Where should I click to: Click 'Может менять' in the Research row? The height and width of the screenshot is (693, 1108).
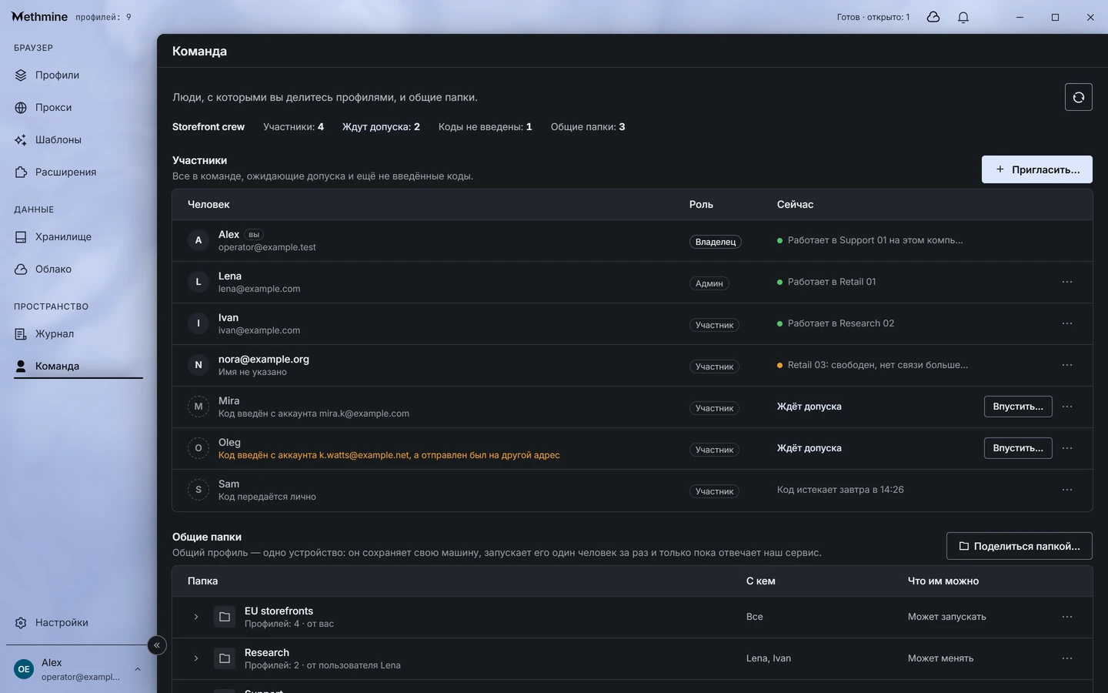coord(940,658)
